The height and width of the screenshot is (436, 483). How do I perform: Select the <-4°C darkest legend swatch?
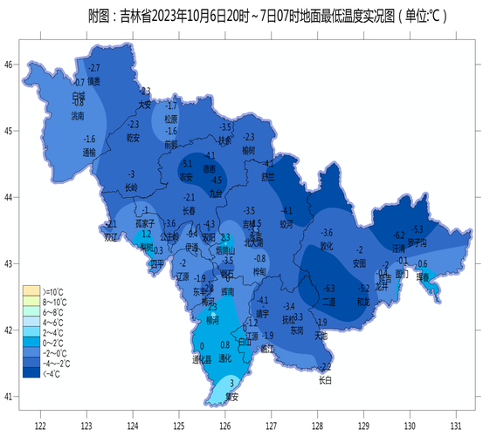click(x=31, y=372)
